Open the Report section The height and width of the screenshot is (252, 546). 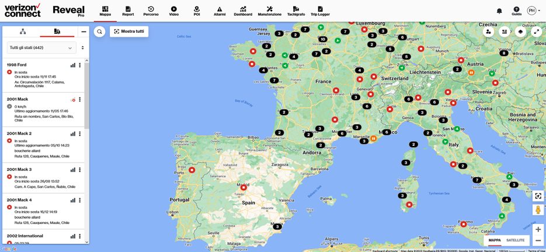(x=128, y=11)
